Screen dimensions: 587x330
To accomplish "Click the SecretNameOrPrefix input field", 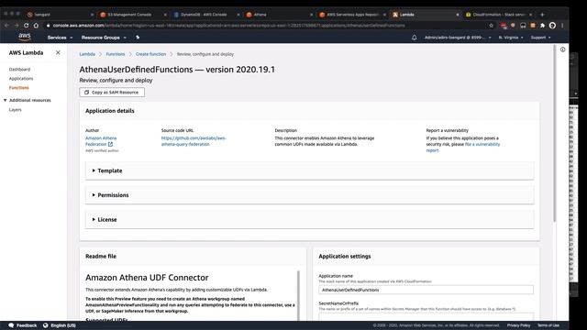I will pos(426,316).
